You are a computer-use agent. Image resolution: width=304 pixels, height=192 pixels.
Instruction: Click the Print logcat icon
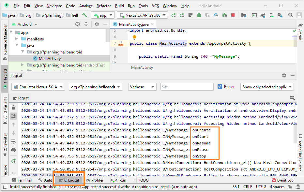click(x=13, y=150)
